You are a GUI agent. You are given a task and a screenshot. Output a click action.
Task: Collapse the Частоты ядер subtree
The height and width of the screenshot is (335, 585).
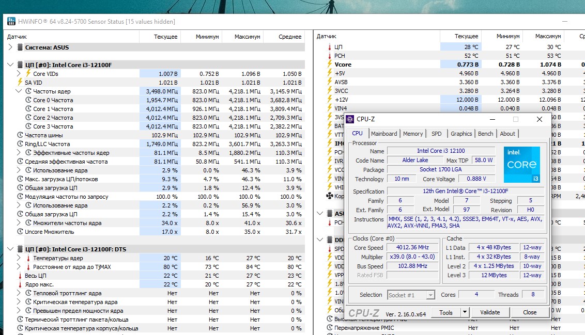(19, 91)
